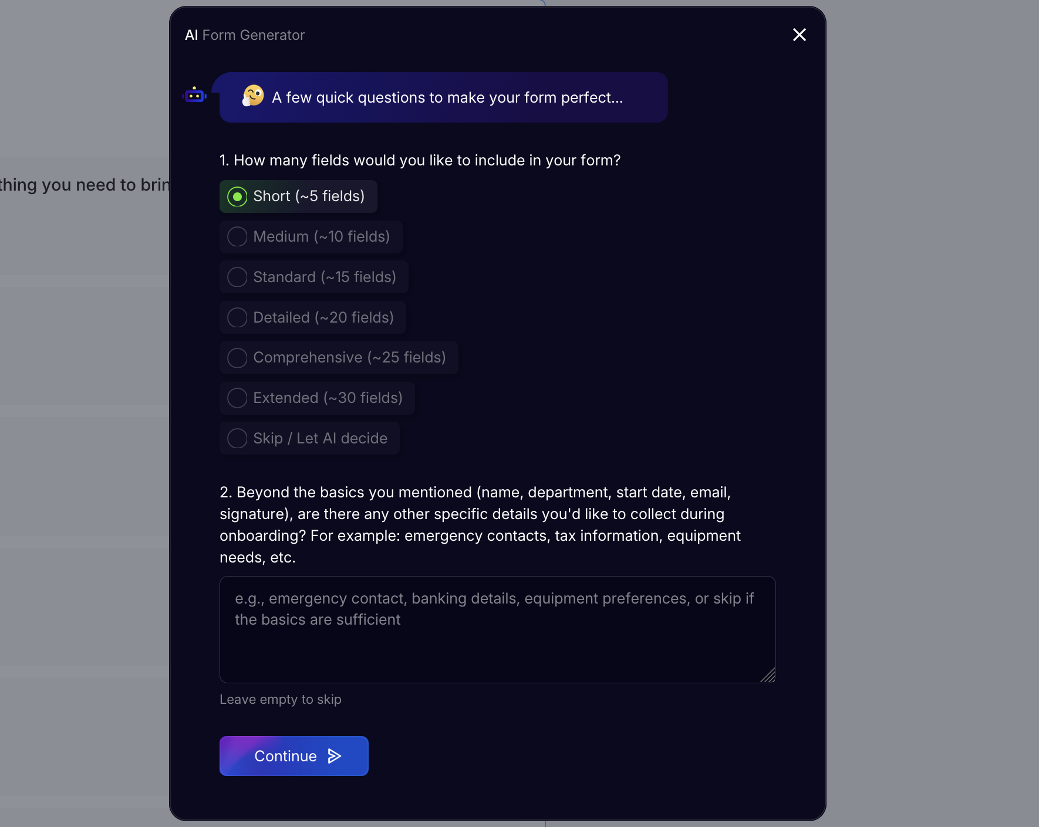Image resolution: width=1039 pixels, height=827 pixels.
Task: Pick the Standard (~15 fields) option
Action: click(238, 277)
